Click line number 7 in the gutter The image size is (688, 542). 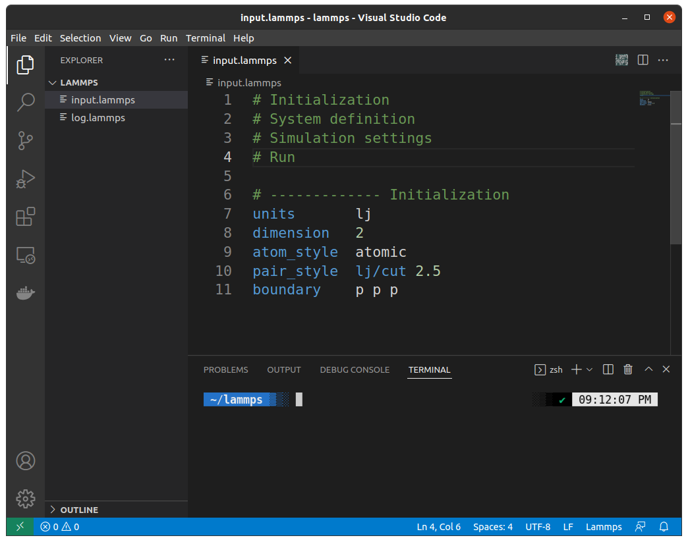pyautogui.click(x=227, y=213)
